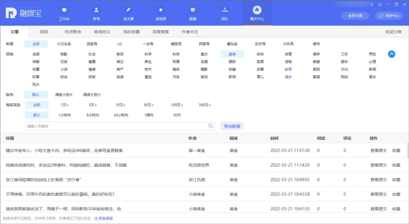Collapse filters using the blue up-arrow circle

point(392,54)
